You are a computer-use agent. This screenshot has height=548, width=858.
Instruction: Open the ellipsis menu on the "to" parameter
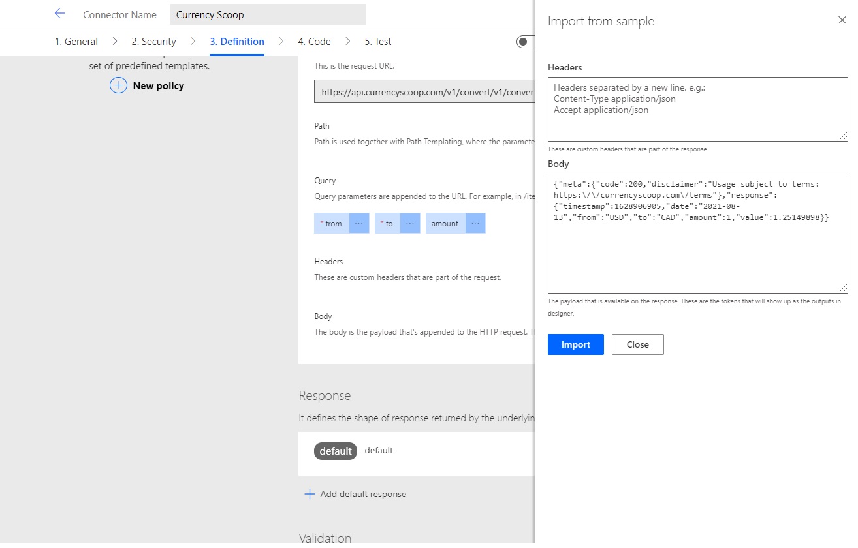(x=410, y=223)
